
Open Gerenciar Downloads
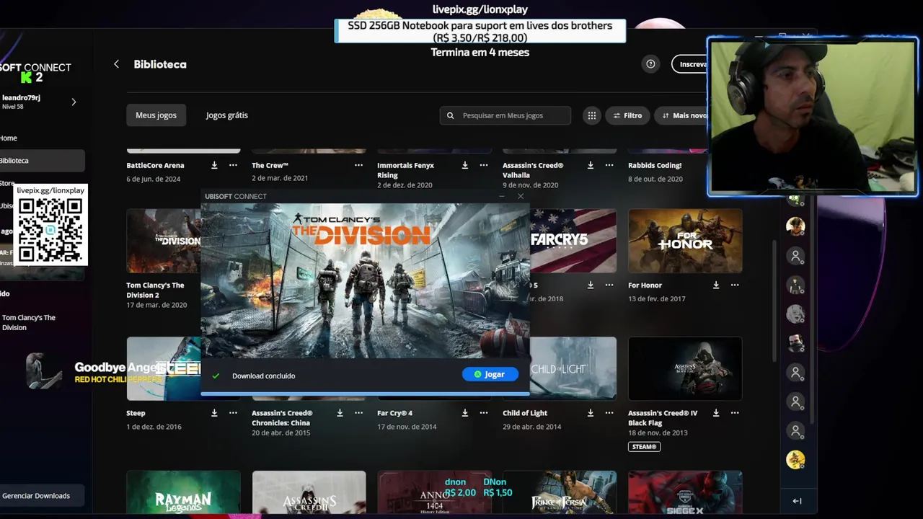point(42,496)
